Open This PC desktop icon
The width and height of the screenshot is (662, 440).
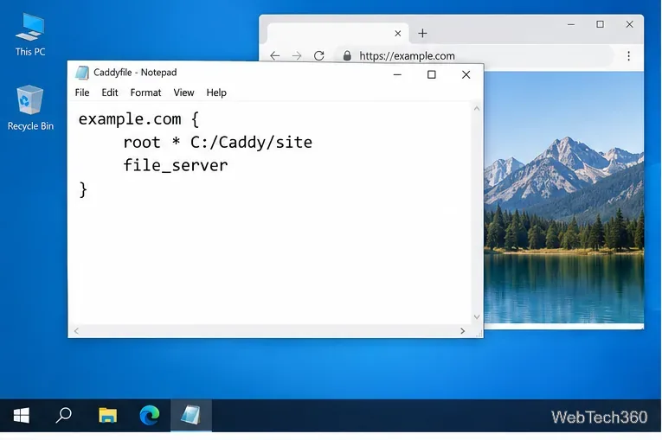pyautogui.click(x=30, y=35)
